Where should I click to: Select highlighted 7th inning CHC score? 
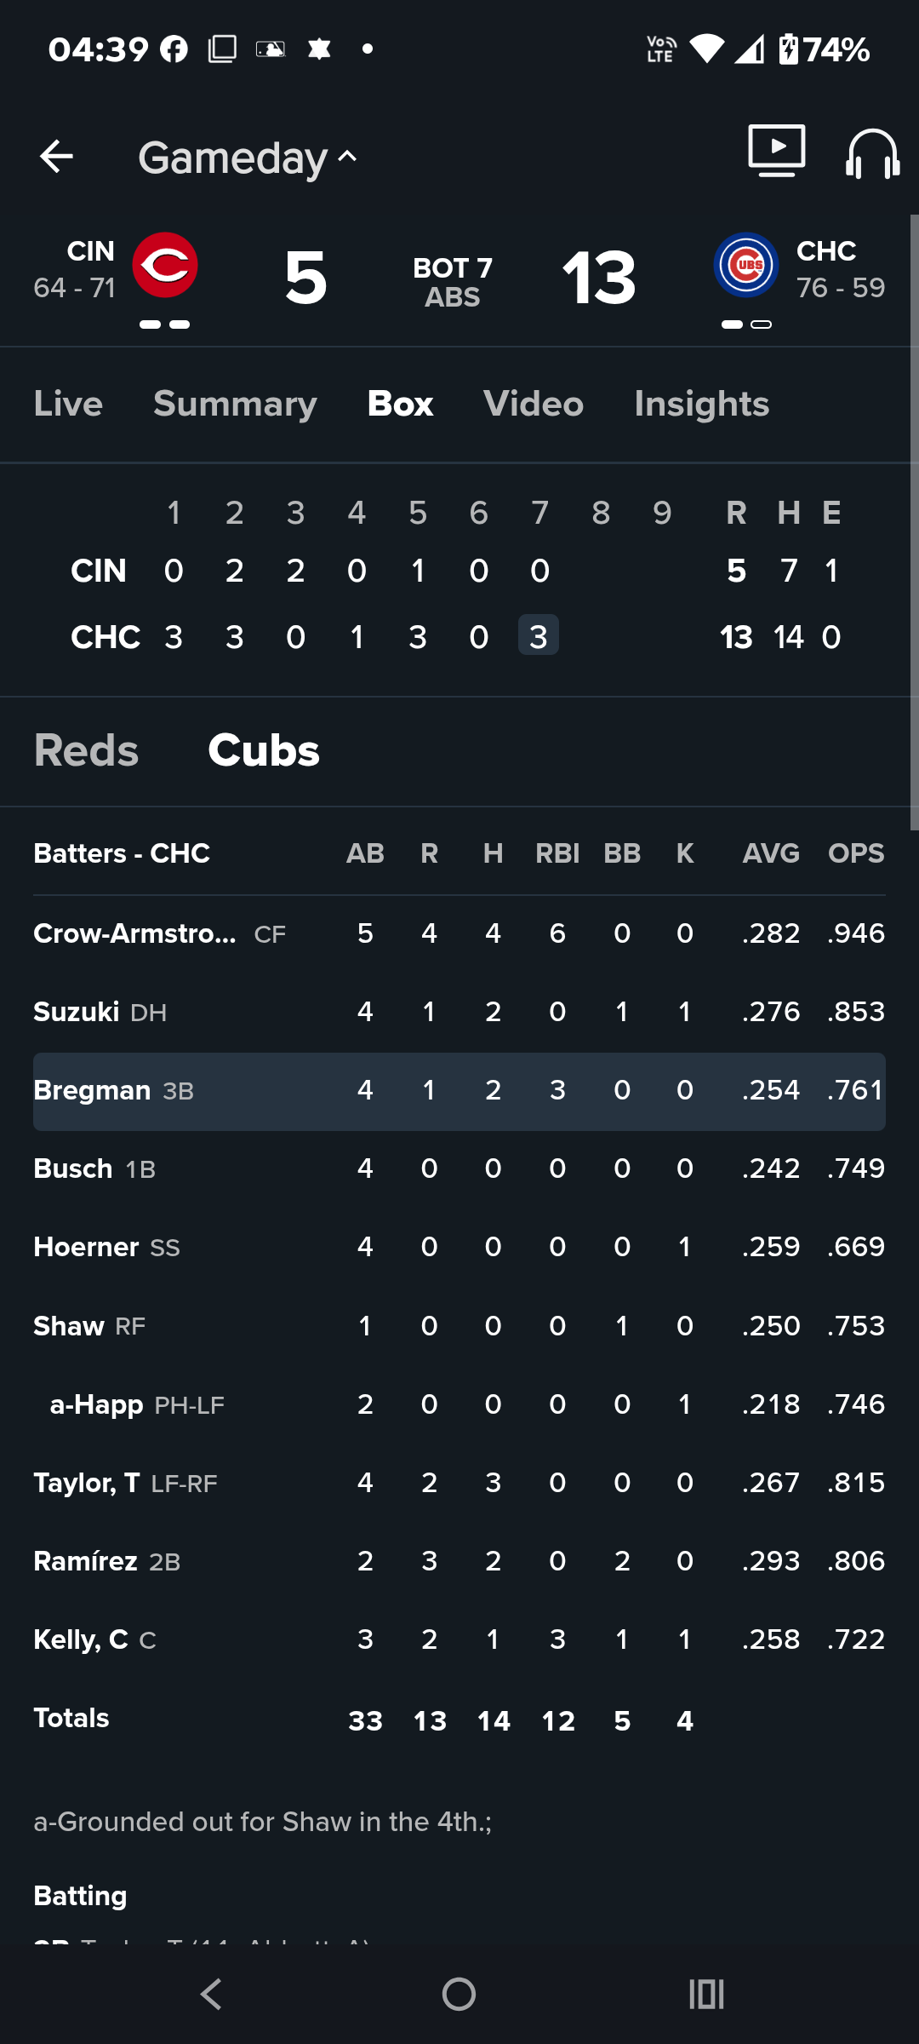(x=539, y=635)
